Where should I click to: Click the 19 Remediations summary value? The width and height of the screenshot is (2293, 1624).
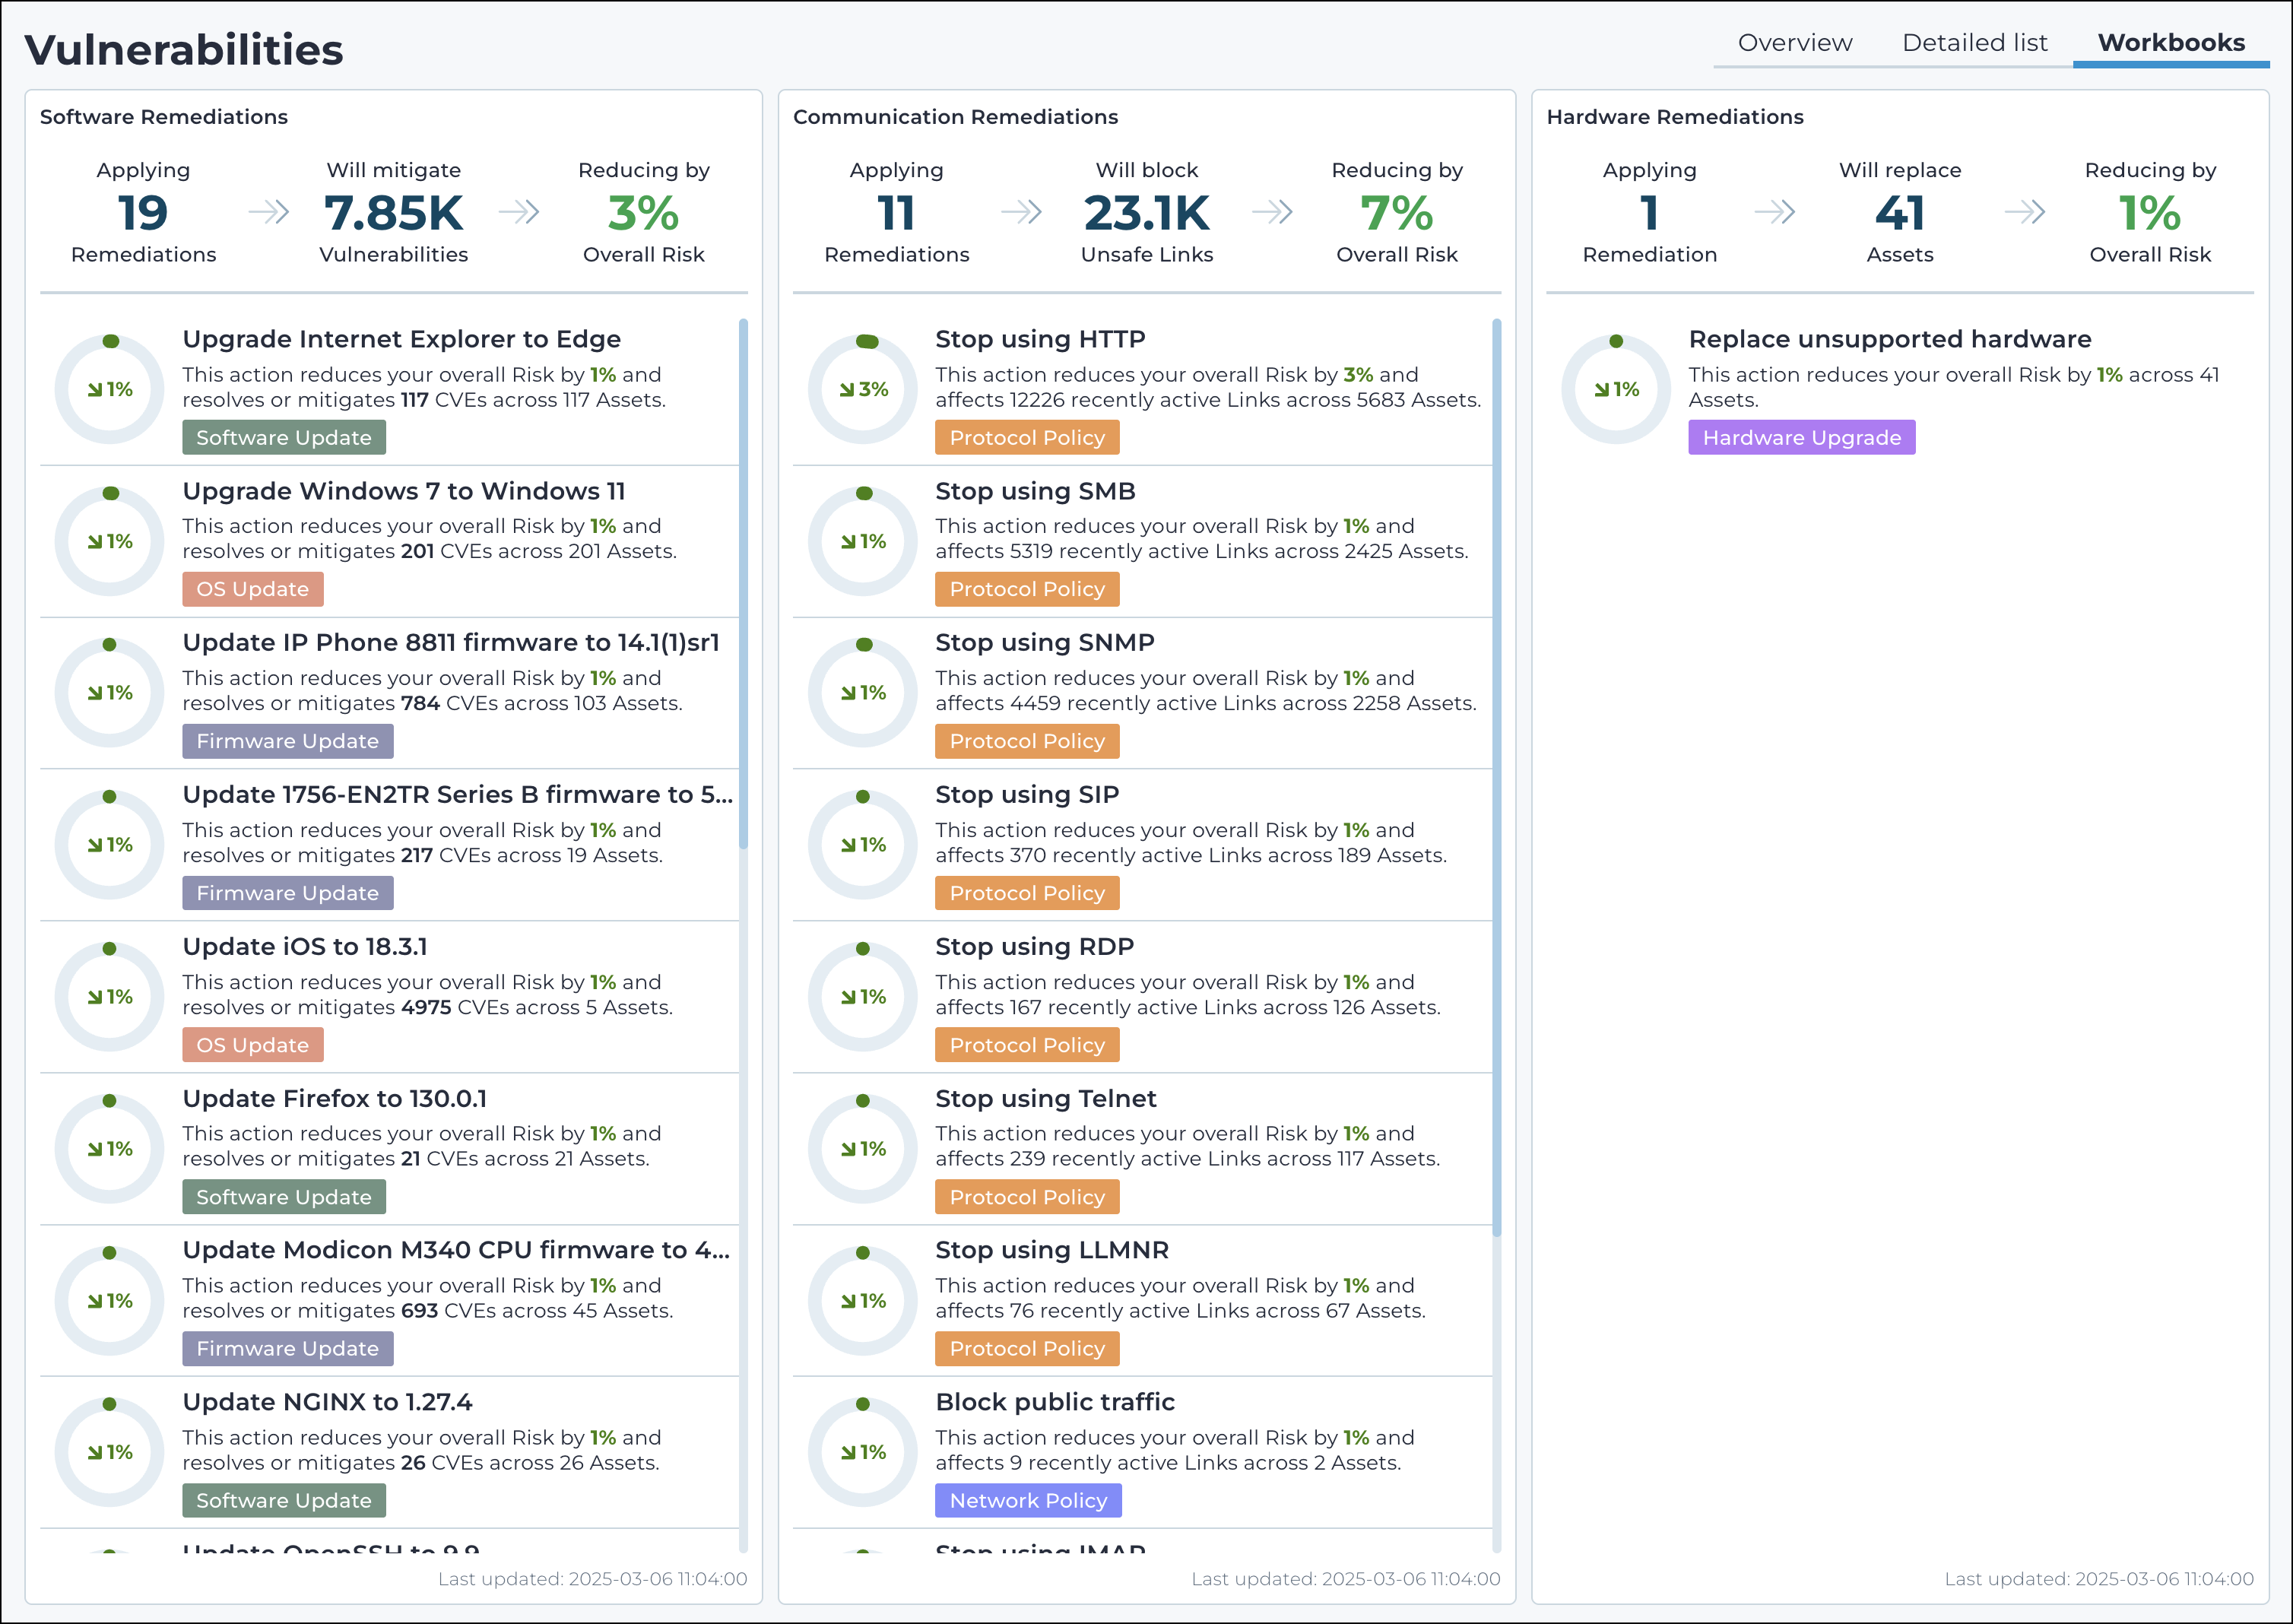pyautogui.click(x=143, y=213)
